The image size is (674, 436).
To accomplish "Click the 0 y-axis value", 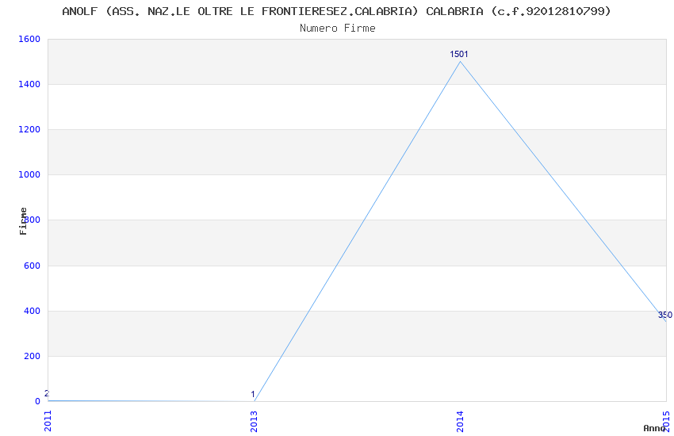I will pos(38,401).
